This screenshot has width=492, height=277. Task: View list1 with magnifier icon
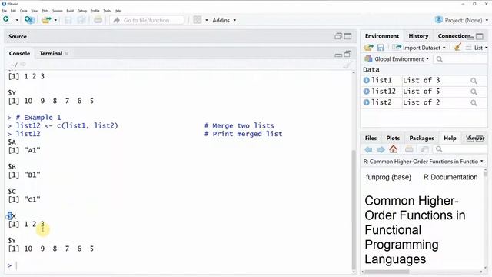474,81
